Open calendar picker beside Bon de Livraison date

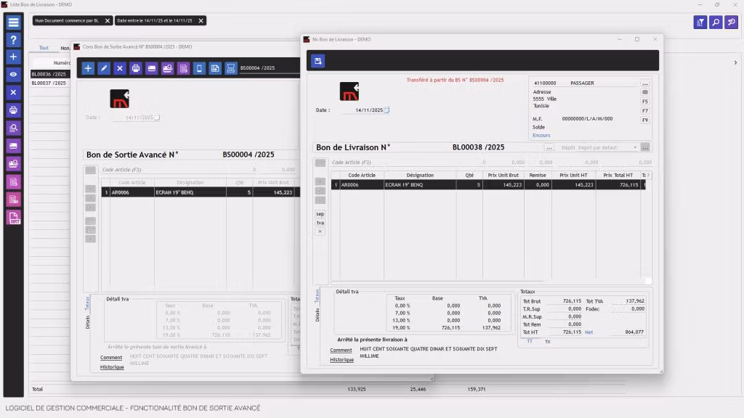coord(387,110)
